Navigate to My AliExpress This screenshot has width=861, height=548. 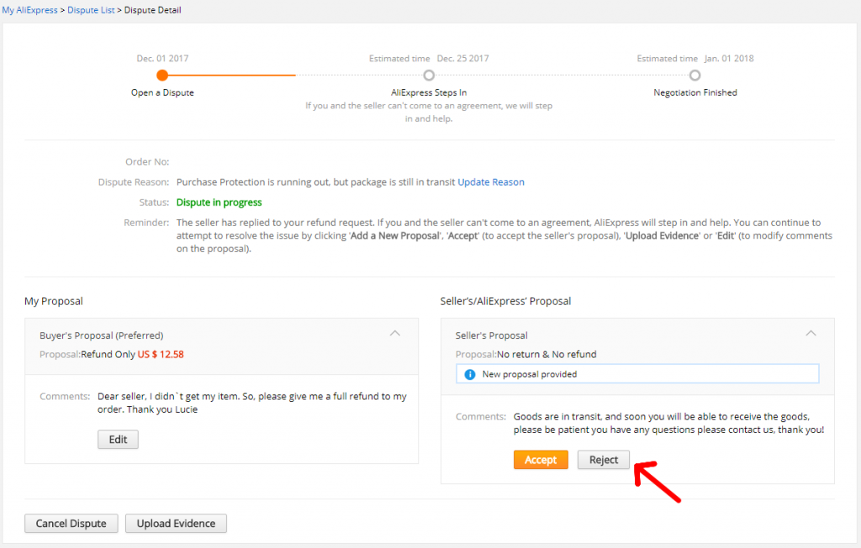point(30,9)
